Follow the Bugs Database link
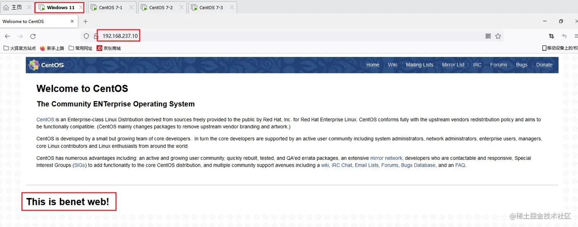This screenshot has width=578, height=227. click(x=418, y=165)
